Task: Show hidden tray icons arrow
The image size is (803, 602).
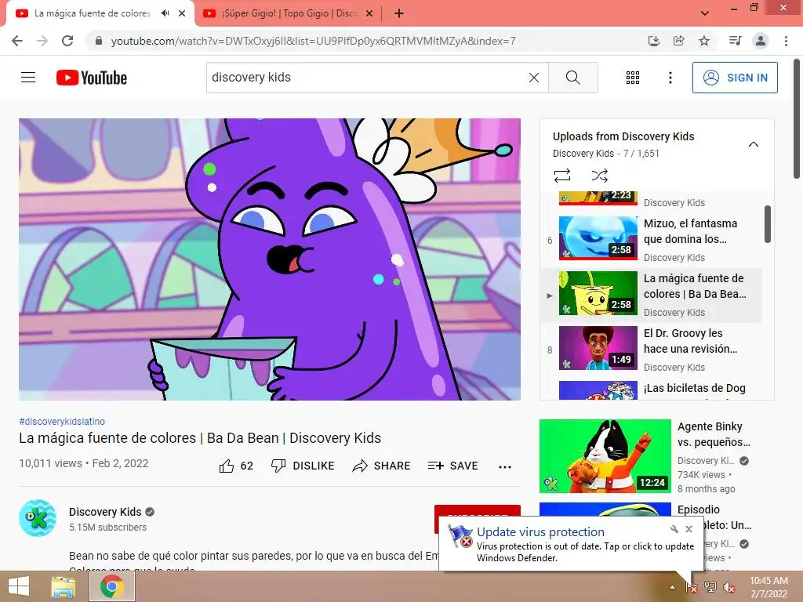Action: pos(672,587)
